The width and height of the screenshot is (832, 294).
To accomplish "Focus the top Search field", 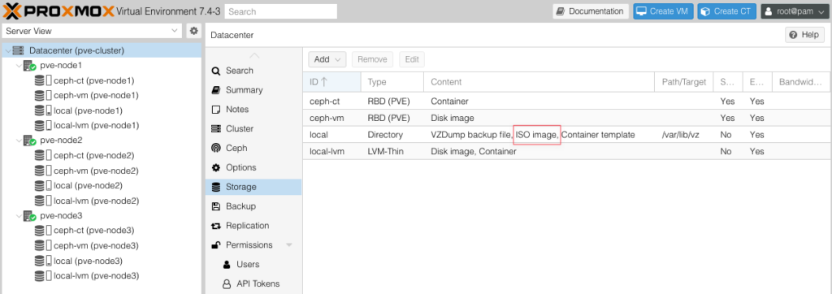I will coord(280,11).
